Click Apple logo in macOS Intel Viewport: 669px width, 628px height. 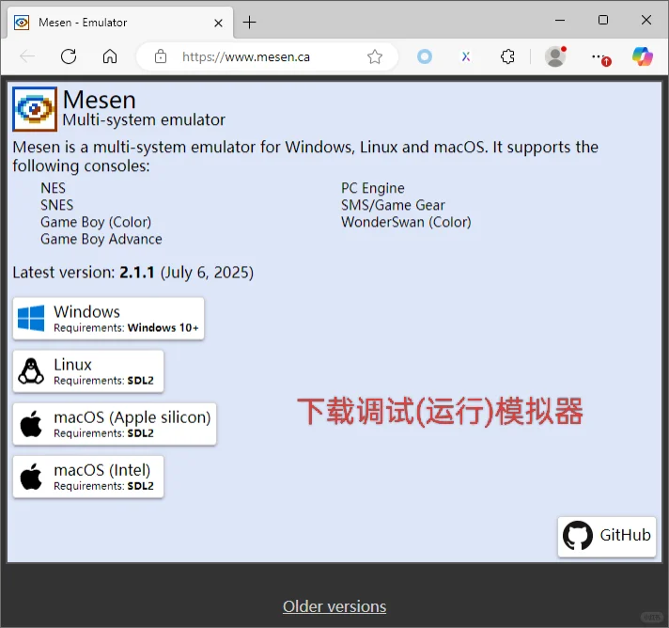(31, 477)
